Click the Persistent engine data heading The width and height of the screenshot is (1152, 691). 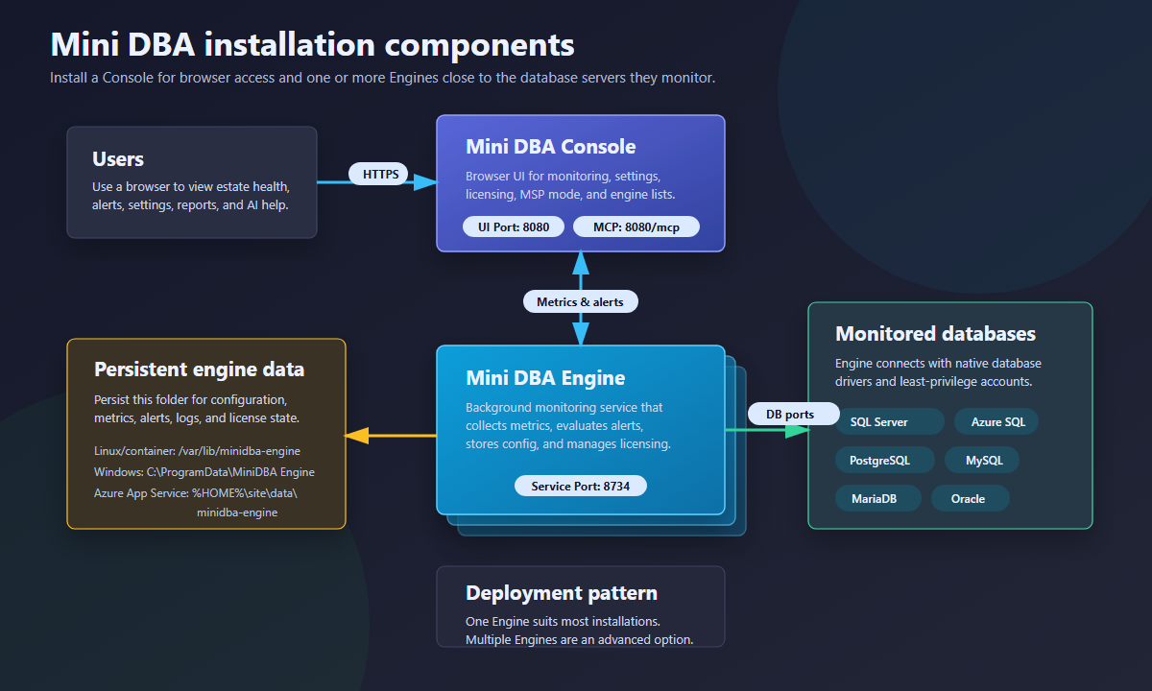point(199,369)
